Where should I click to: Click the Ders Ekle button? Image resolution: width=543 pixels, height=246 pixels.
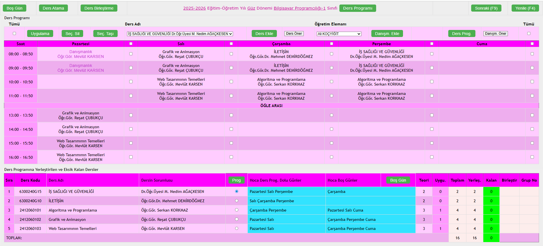264,34
